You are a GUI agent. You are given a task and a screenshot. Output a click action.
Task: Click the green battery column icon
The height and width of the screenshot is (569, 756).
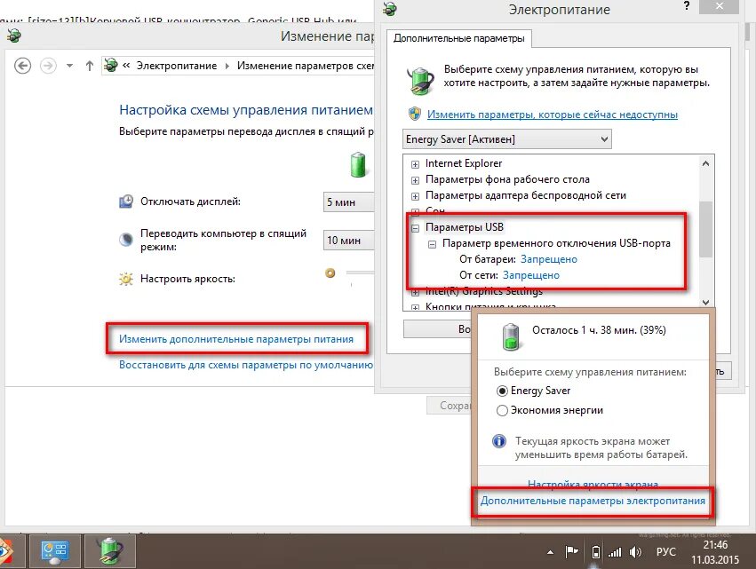click(x=358, y=164)
